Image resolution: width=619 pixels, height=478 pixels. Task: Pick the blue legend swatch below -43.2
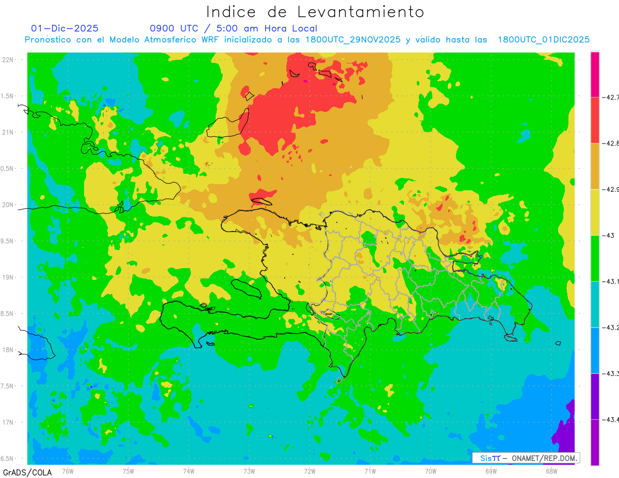tap(595, 350)
